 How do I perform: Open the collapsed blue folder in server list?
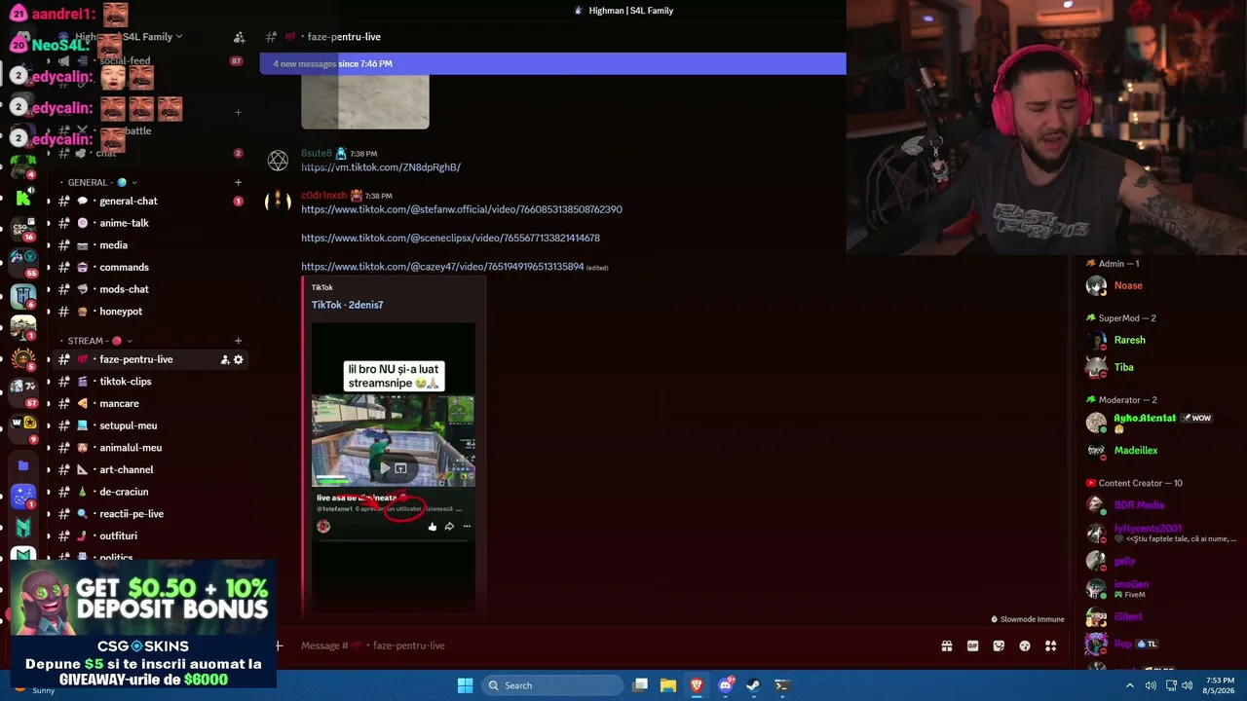pos(22,465)
